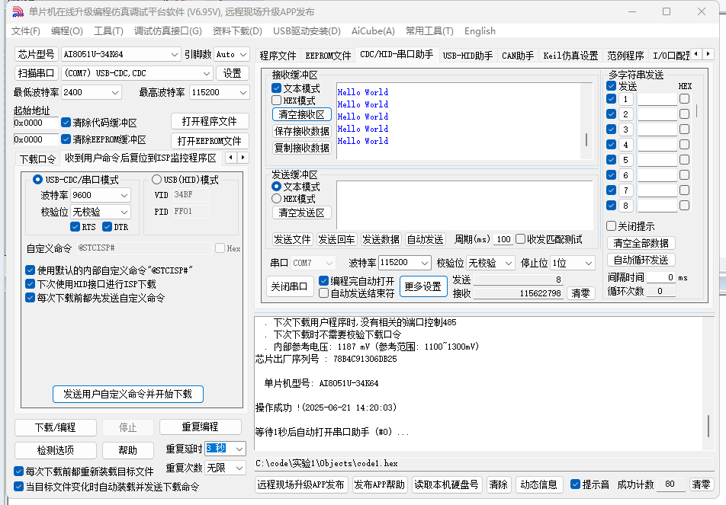Expand the (COM7) USB-CDC serial port dropdown
Image resolution: width=726 pixels, height=505 pixels.
pyautogui.click(x=206, y=74)
